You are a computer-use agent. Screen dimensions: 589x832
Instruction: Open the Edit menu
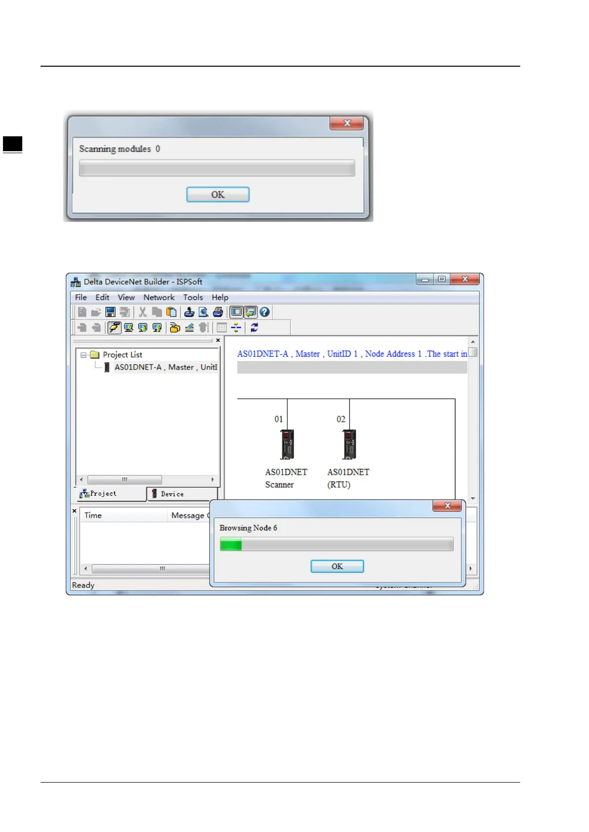[102, 297]
